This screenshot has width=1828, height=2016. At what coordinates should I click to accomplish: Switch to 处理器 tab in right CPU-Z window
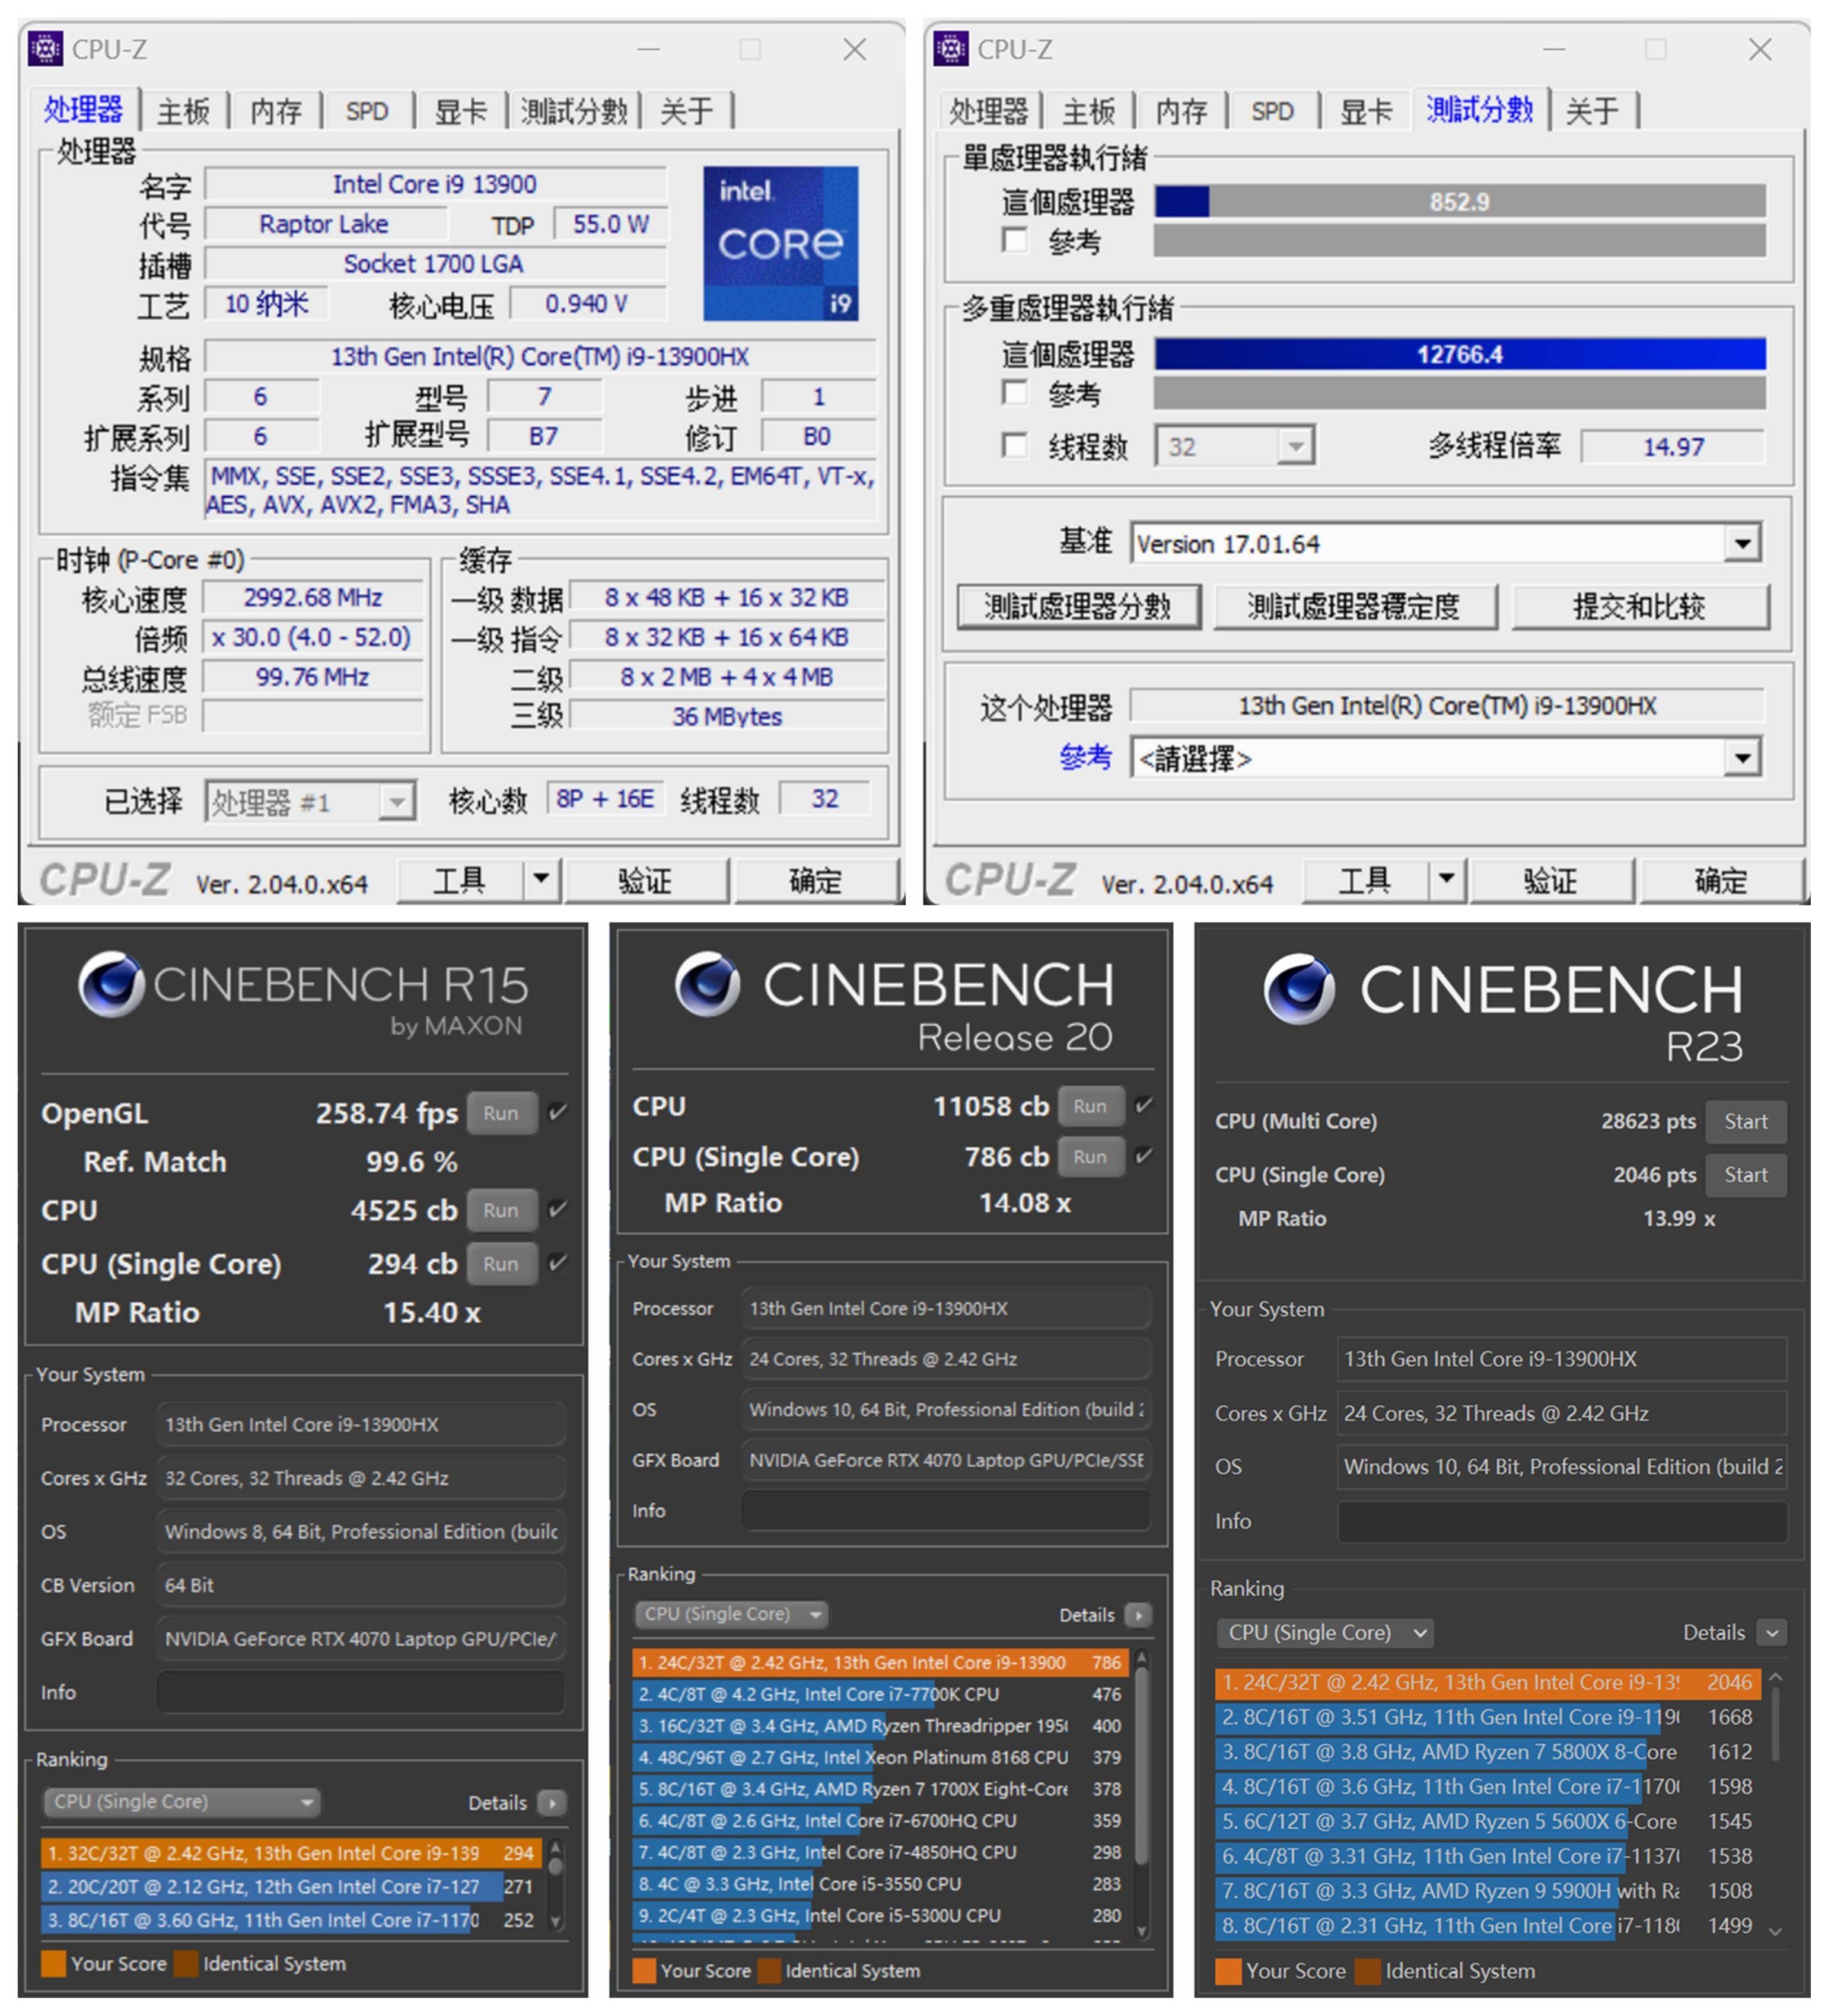(989, 111)
